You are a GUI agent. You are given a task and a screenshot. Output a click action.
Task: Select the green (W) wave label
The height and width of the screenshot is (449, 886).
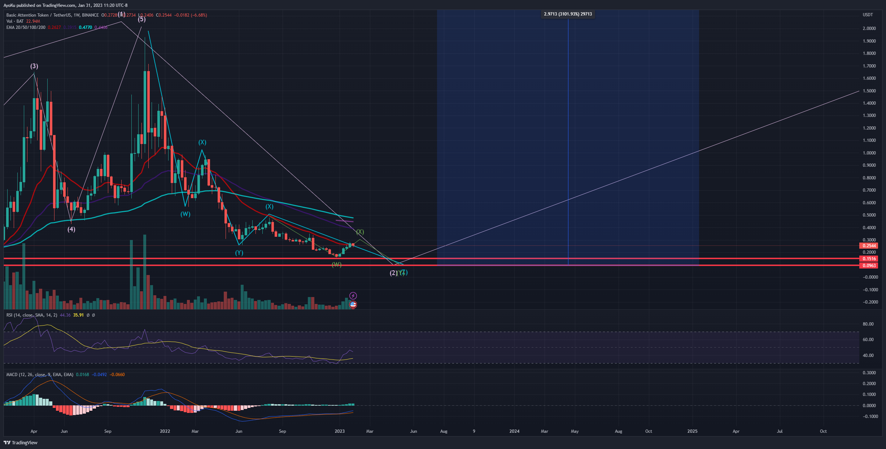coord(336,265)
